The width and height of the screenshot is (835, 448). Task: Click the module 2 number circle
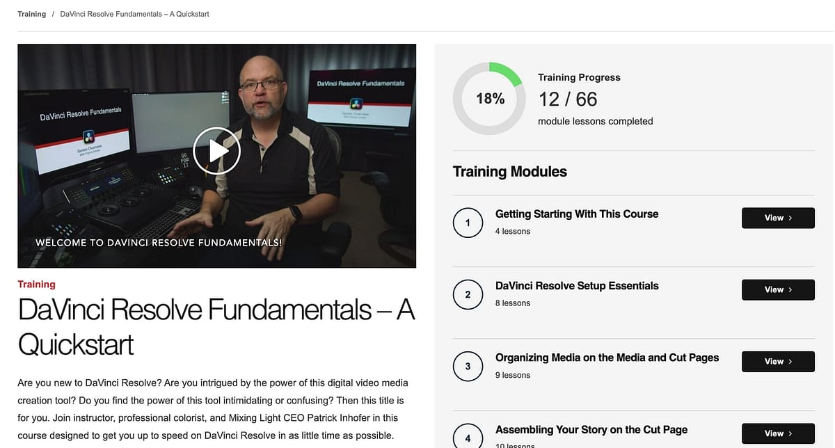coord(468,294)
